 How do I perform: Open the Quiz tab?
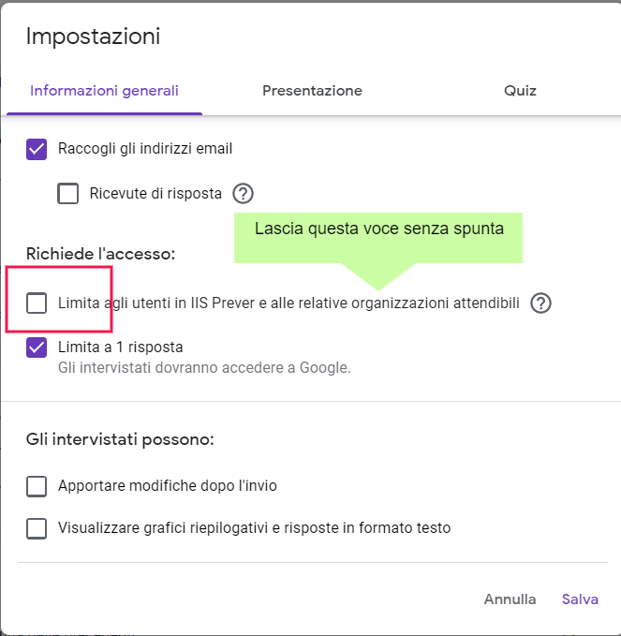pos(520,91)
